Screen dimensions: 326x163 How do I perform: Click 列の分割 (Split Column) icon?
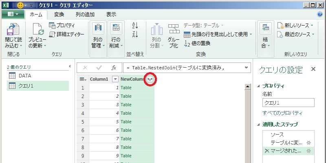[x=157, y=29]
